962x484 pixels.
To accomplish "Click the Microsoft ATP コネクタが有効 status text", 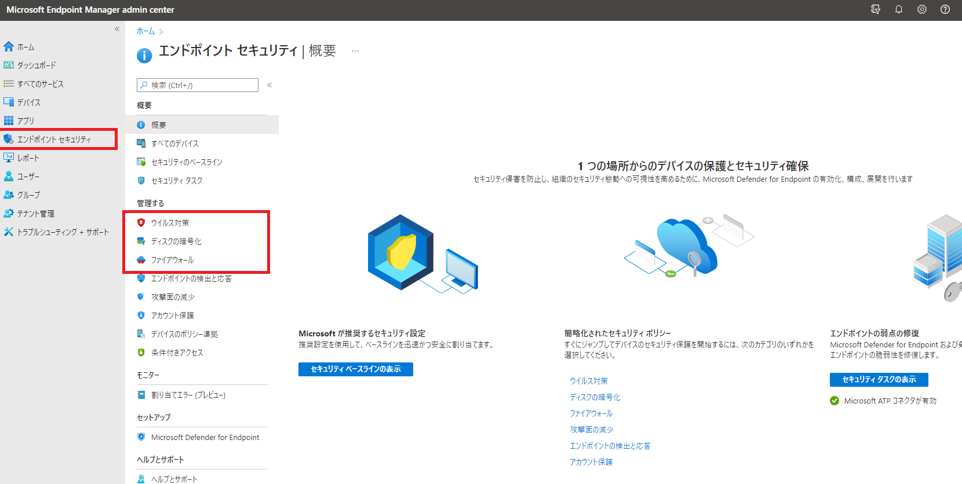I will click(890, 401).
